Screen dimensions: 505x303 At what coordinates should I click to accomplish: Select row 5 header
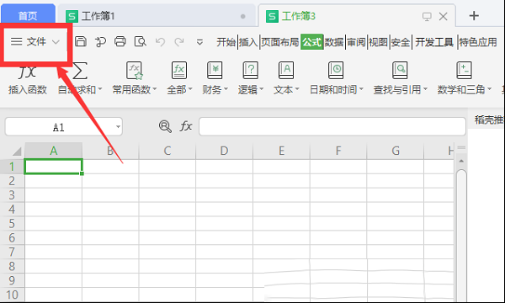pyautogui.click(x=12, y=224)
